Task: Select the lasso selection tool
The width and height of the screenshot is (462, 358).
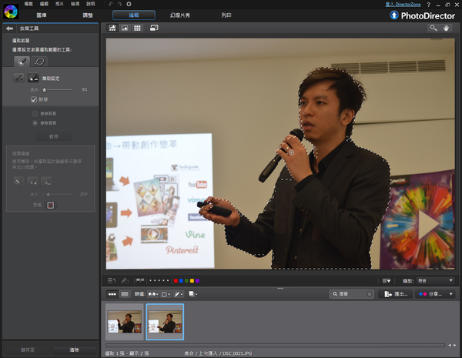Action: coord(40,61)
